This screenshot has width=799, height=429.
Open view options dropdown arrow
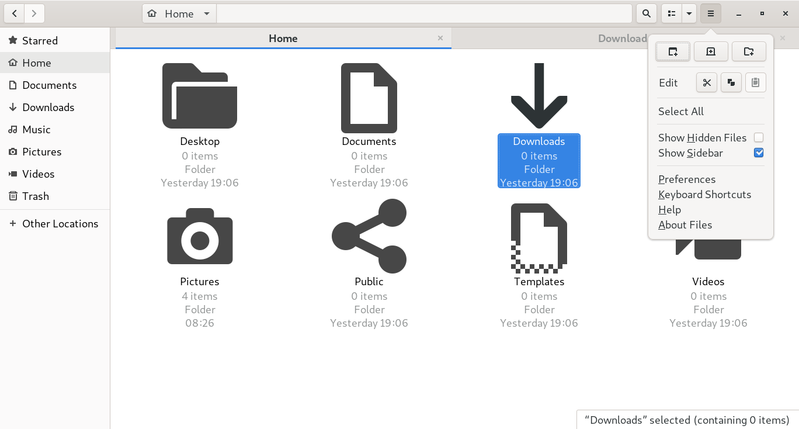pyautogui.click(x=689, y=13)
